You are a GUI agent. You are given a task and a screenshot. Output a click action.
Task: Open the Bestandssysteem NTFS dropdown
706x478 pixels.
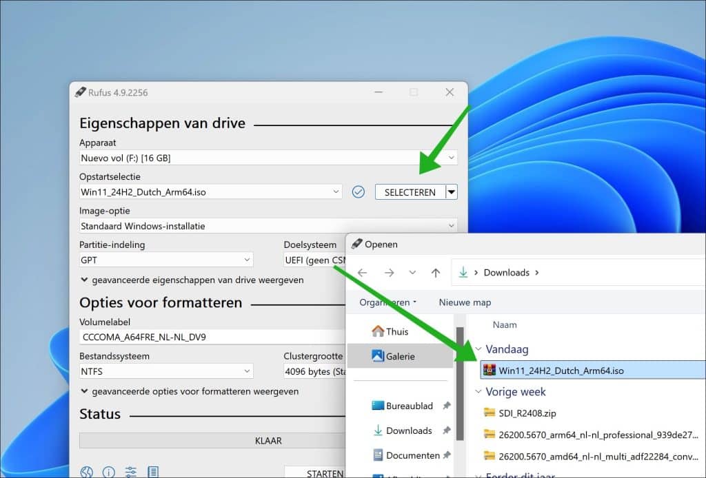[x=166, y=371]
